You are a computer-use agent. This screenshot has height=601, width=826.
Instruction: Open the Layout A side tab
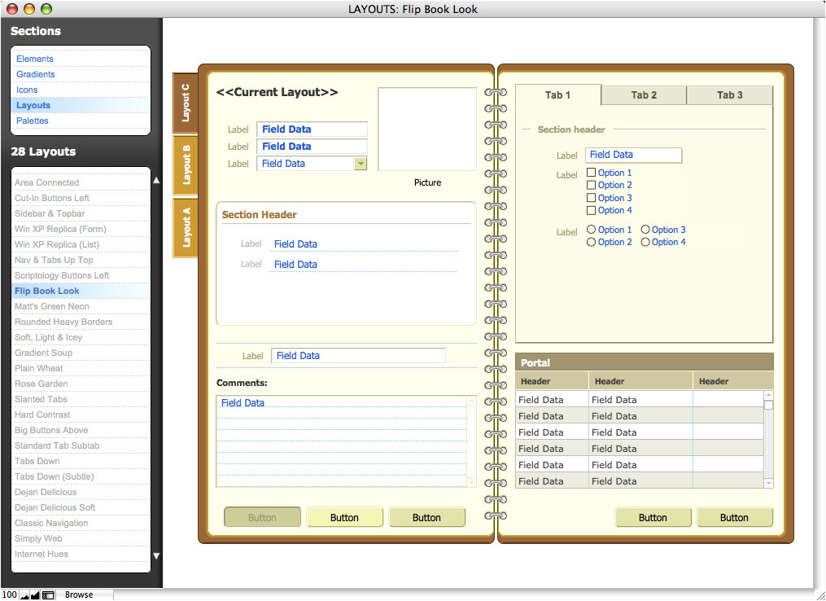coord(186,228)
